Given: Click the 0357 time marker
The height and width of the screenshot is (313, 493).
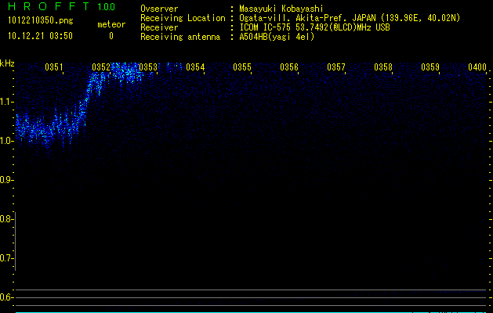Looking at the screenshot, I should click(x=336, y=67).
